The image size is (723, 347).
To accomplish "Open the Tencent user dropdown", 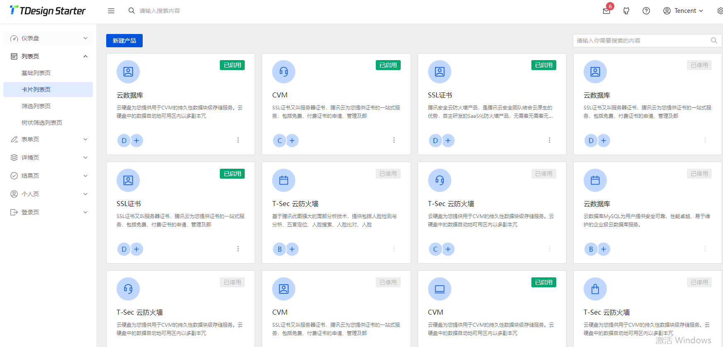I will coord(683,11).
